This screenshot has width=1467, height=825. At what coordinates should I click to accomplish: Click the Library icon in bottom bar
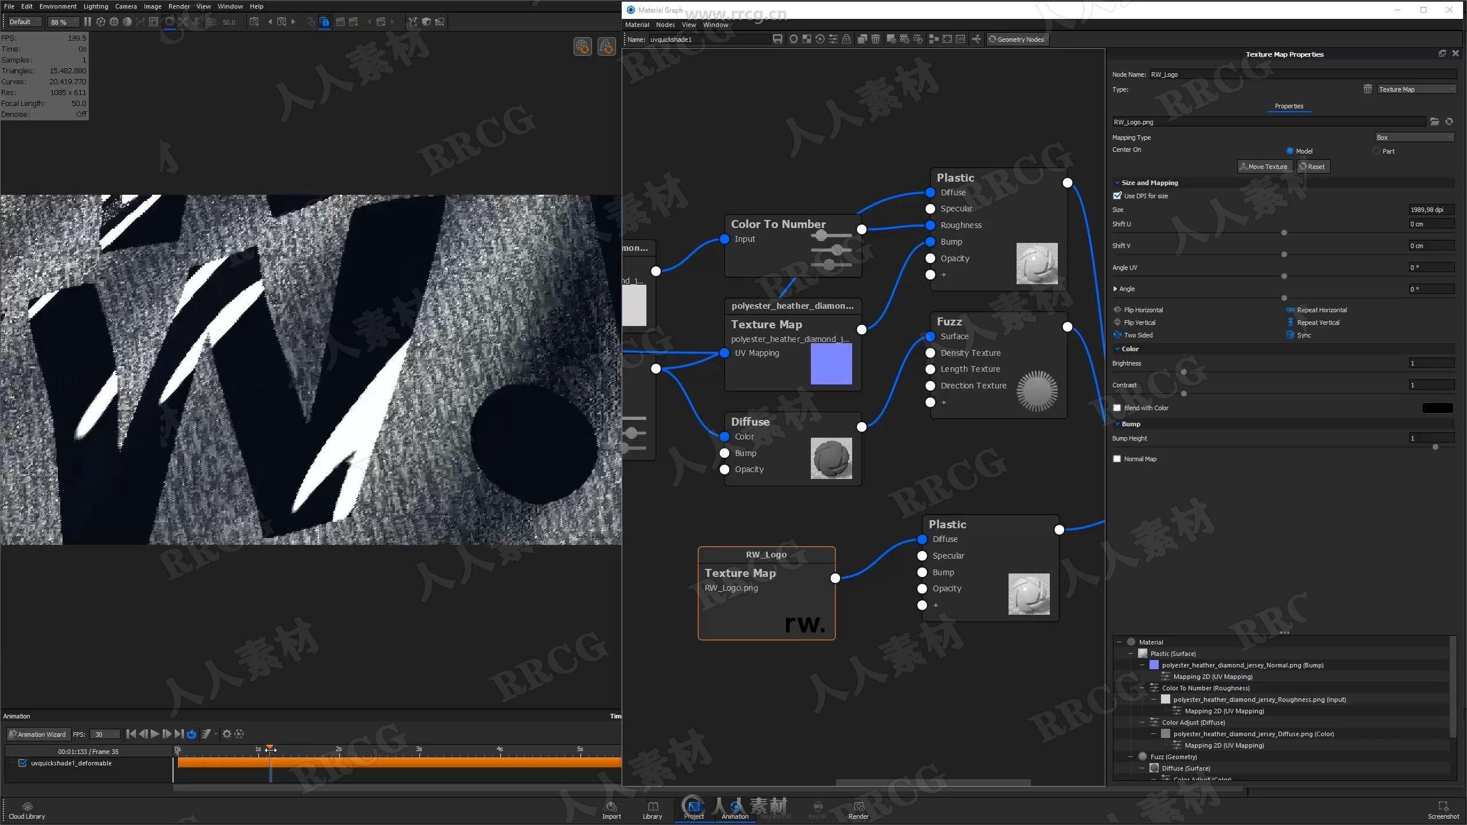(x=653, y=809)
